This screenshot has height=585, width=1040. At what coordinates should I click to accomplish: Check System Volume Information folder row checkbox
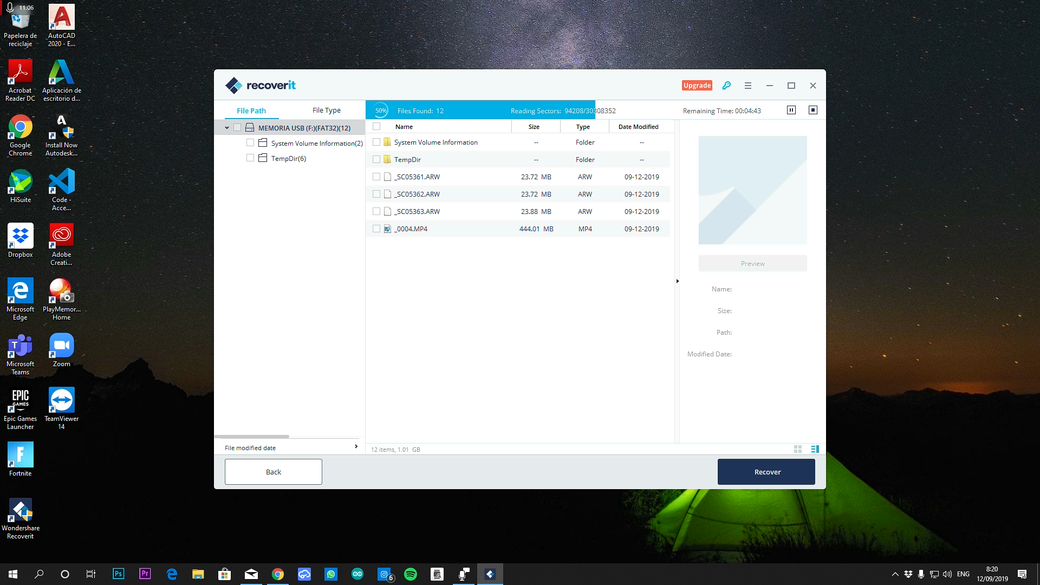[x=376, y=142]
